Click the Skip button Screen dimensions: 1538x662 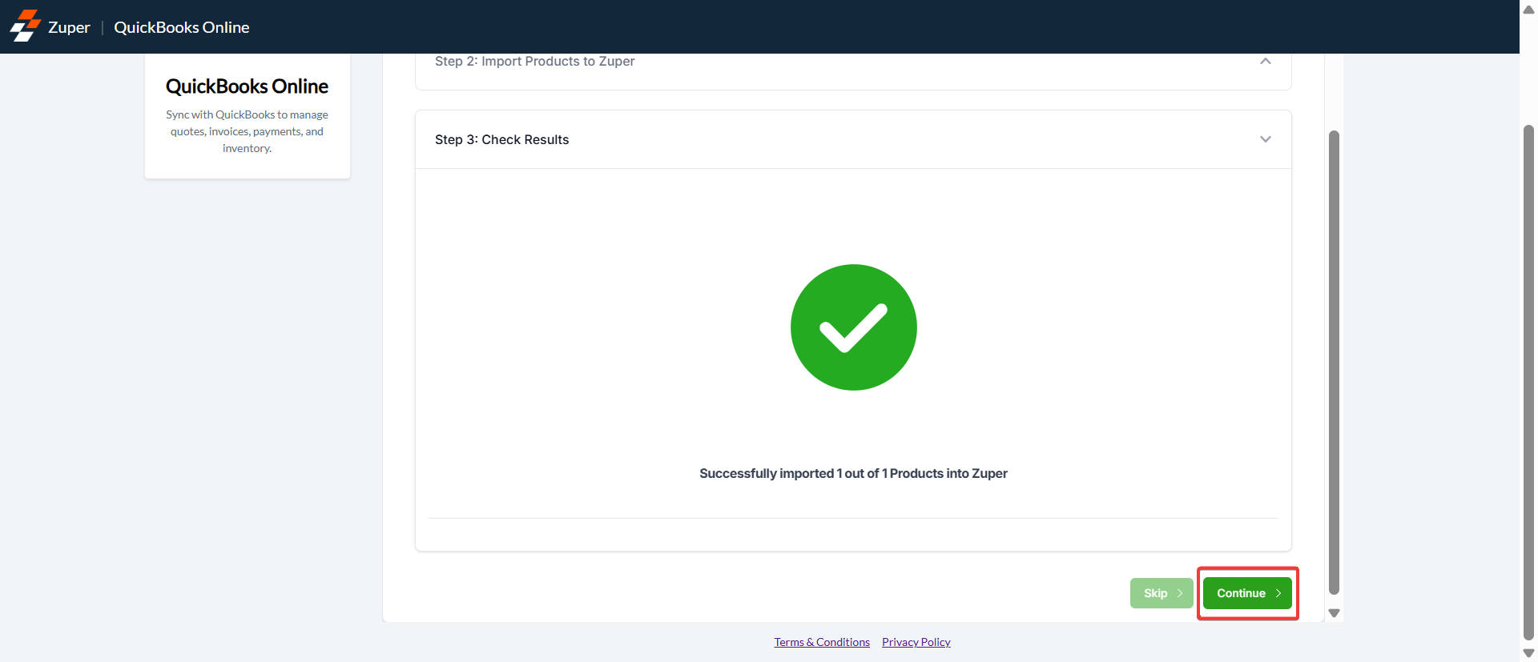click(1162, 593)
